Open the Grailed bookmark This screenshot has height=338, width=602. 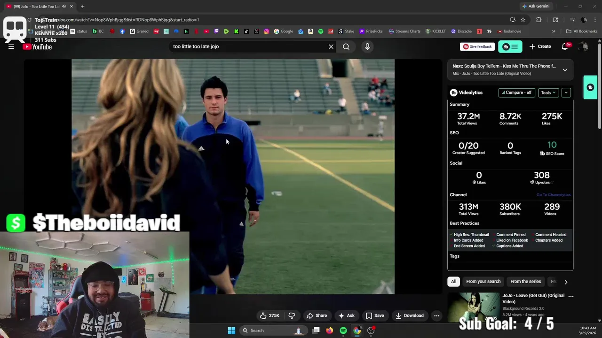coord(139,31)
